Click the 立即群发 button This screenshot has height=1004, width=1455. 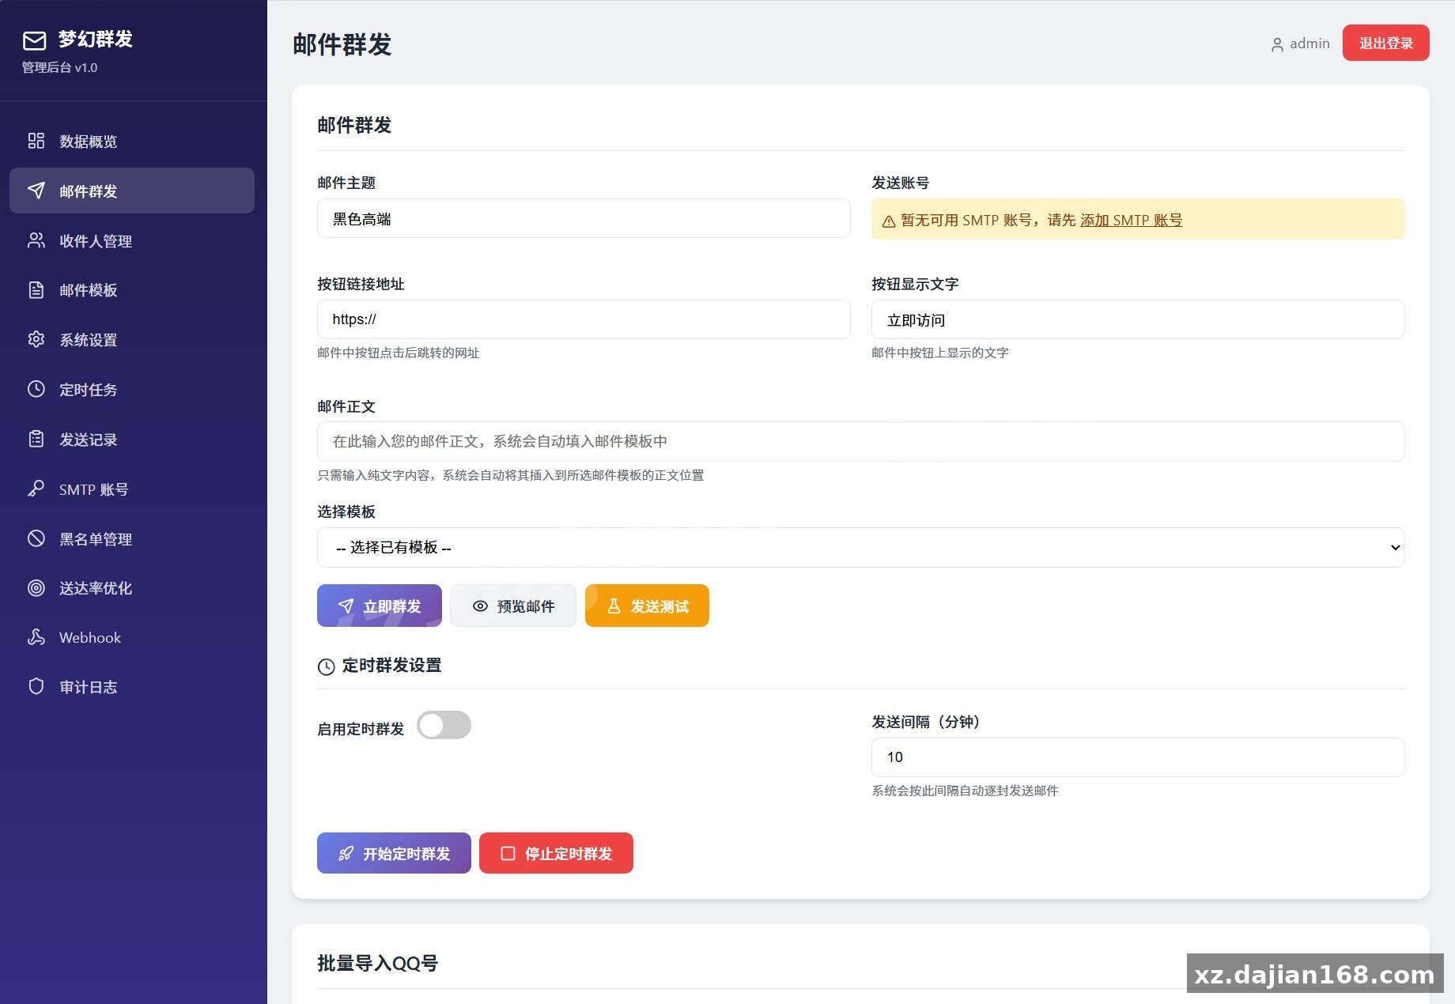(379, 606)
